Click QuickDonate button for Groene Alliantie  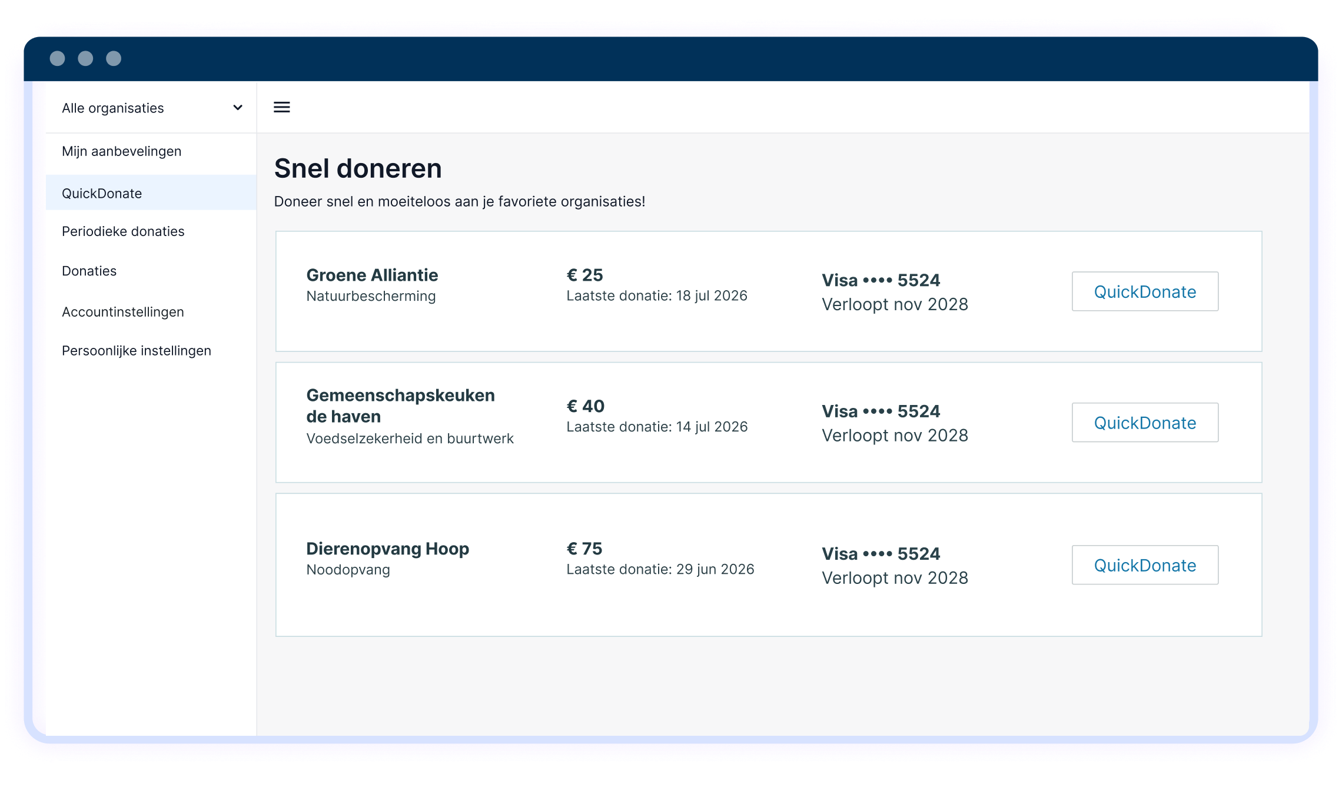(1145, 291)
